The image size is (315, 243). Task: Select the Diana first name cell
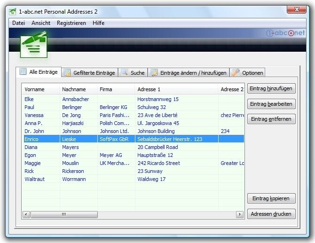pos(31,147)
